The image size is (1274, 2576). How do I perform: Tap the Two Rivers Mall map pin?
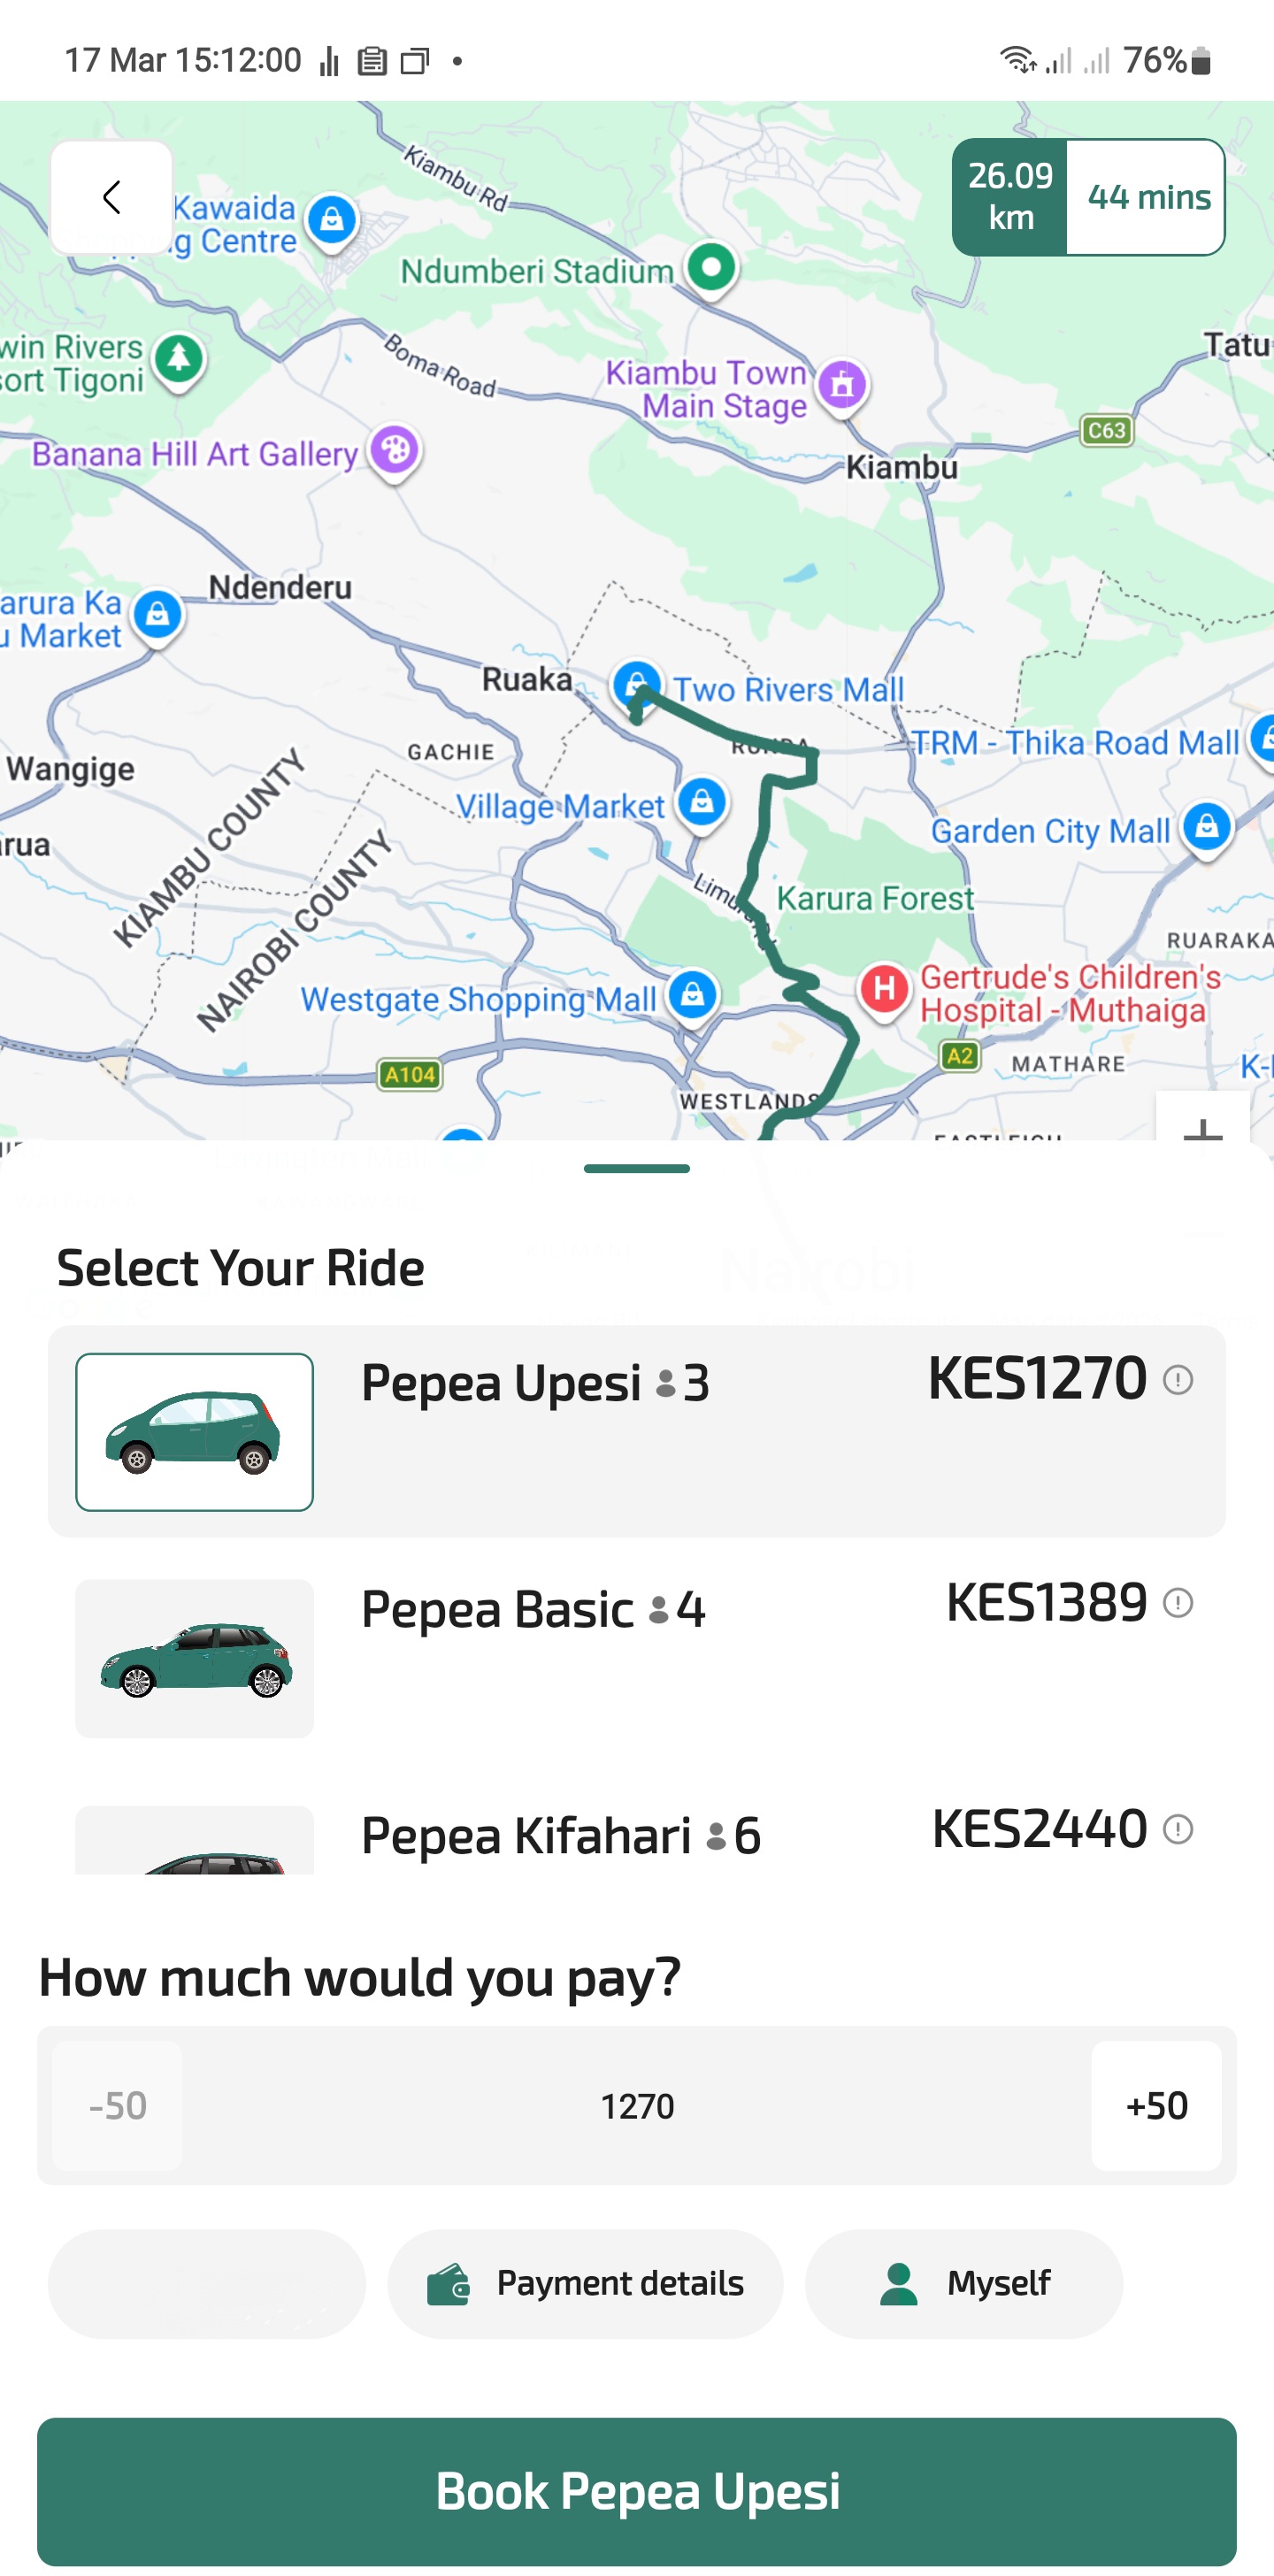[636, 685]
